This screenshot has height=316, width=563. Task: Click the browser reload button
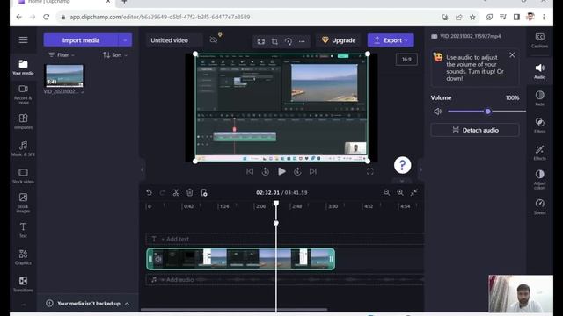coord(46,17)
